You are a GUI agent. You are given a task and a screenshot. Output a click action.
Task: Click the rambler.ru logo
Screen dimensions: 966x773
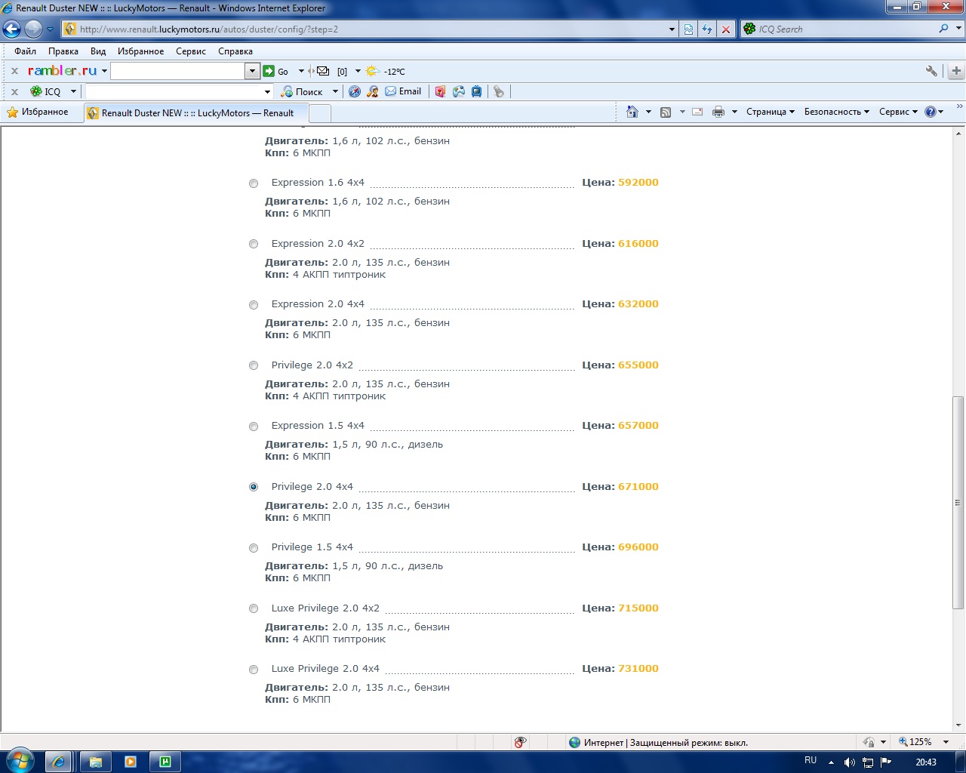(63, 70)
